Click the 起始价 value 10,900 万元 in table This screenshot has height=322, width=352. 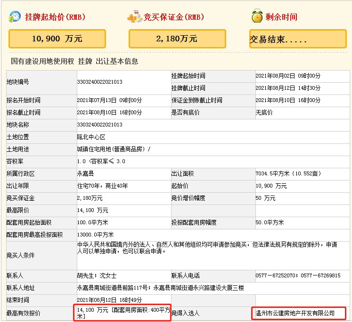point(271,186)
